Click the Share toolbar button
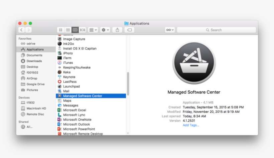The height and width of the screenshot is (158, 274). coord(117,30)
